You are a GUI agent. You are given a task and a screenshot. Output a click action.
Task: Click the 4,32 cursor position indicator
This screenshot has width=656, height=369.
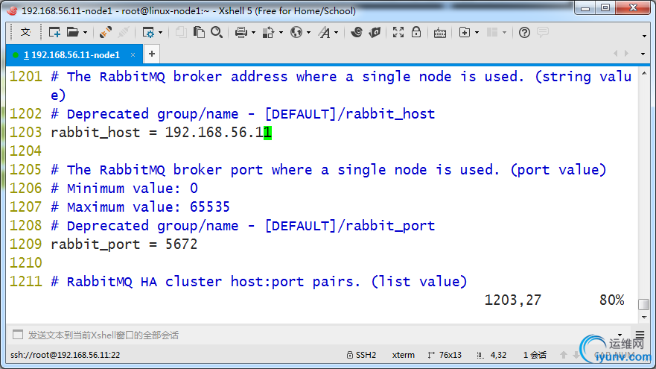[492, 355]
